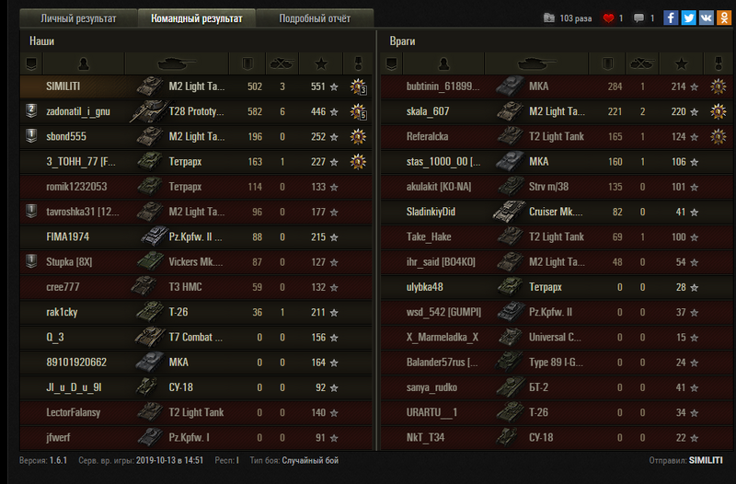
Task: Select Командный результат tab
Action: 197,18
